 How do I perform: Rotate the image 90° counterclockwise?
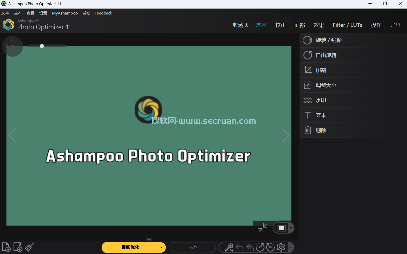tap(260, 247)
